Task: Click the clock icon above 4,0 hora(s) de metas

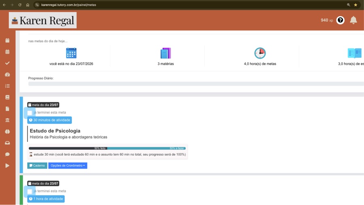Action: [260, 53]
